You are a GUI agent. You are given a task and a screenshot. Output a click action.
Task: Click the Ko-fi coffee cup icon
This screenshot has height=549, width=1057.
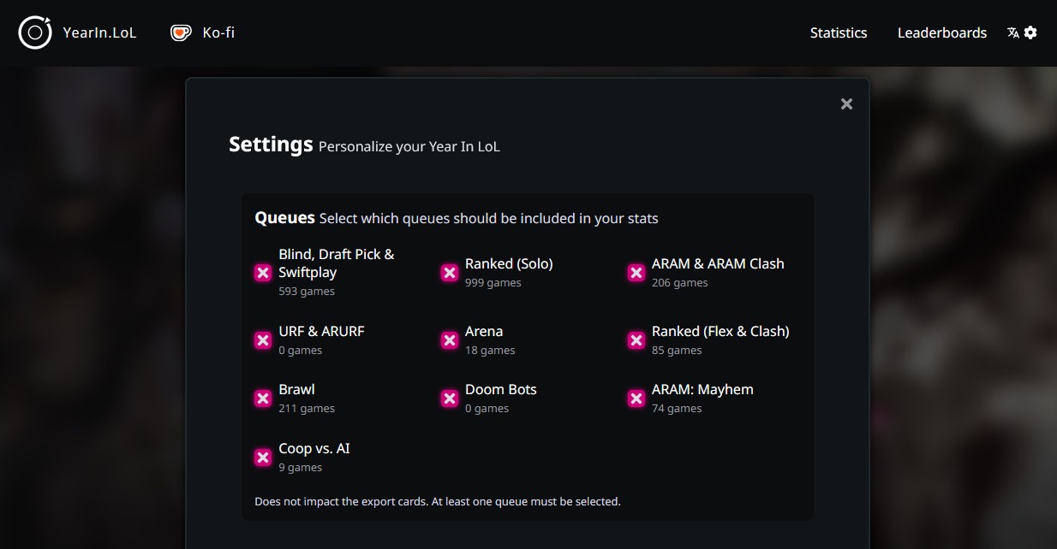181,32
